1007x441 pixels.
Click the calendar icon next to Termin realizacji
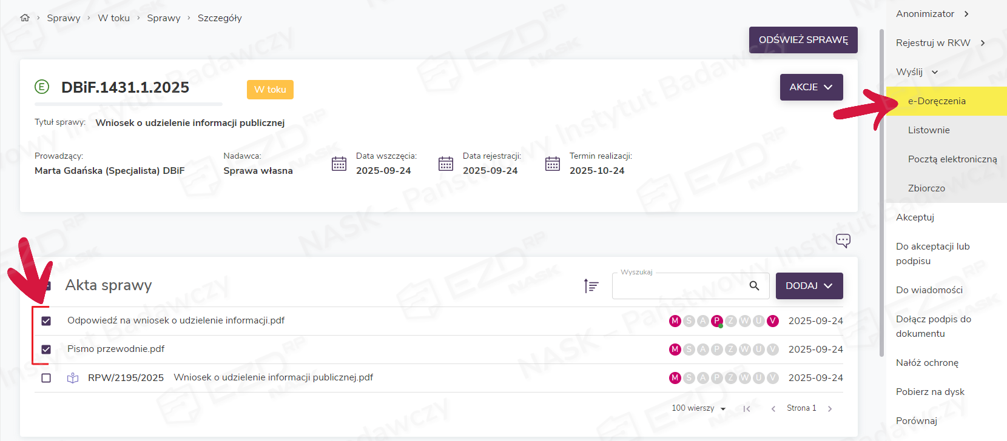click(x=552, y=164)
